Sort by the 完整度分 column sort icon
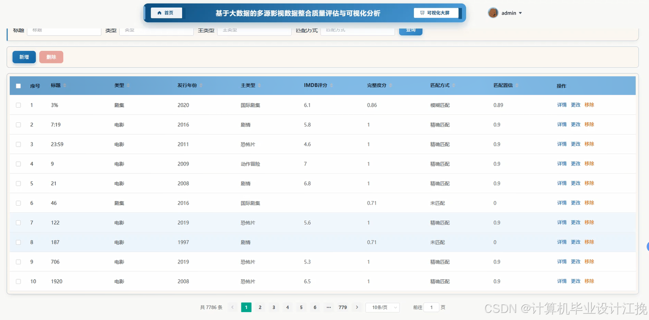The image size is (649, 320). tap(390, 85)
